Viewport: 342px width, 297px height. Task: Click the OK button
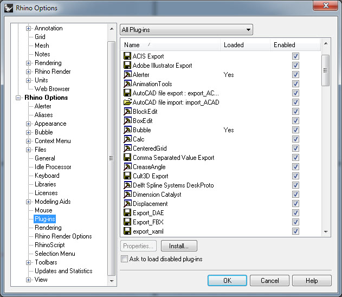[227, 280]
